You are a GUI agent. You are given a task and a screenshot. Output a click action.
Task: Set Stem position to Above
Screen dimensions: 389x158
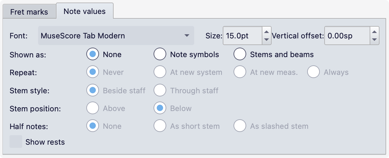[93, 109]
